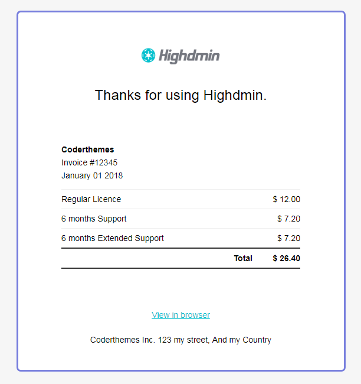Click the January 01 2018 date

(92, 175)
